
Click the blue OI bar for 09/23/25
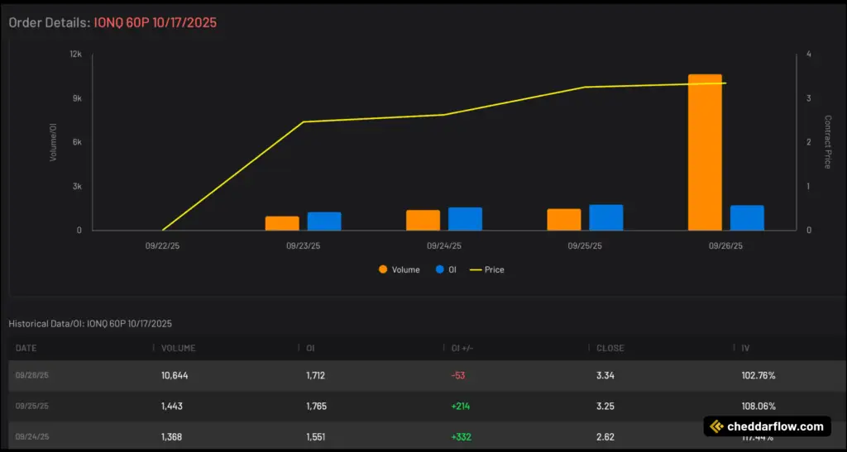324,221
